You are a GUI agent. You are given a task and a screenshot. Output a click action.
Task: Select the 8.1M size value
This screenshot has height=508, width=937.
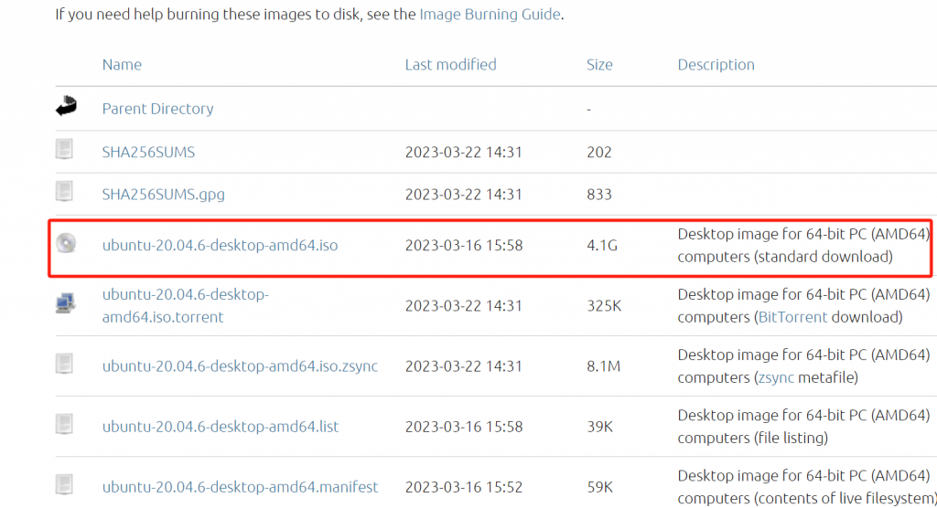point(604,366)
